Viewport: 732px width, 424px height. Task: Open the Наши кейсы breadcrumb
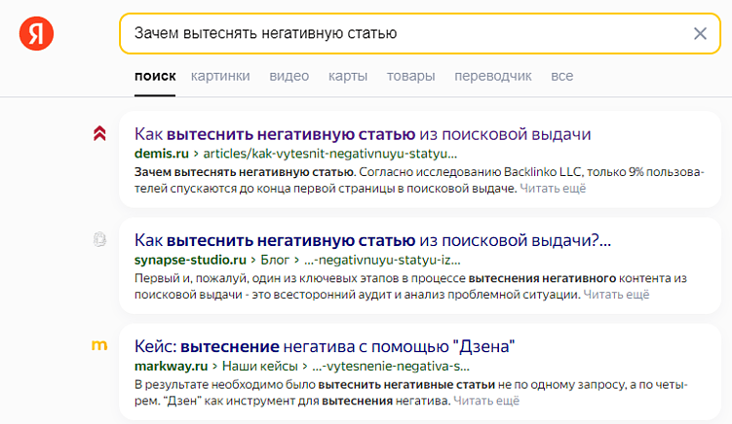coord(259,366)
